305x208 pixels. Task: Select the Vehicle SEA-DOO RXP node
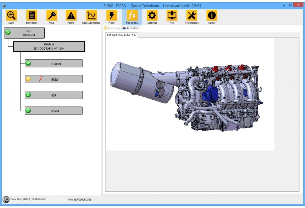[x=49, y=46]
